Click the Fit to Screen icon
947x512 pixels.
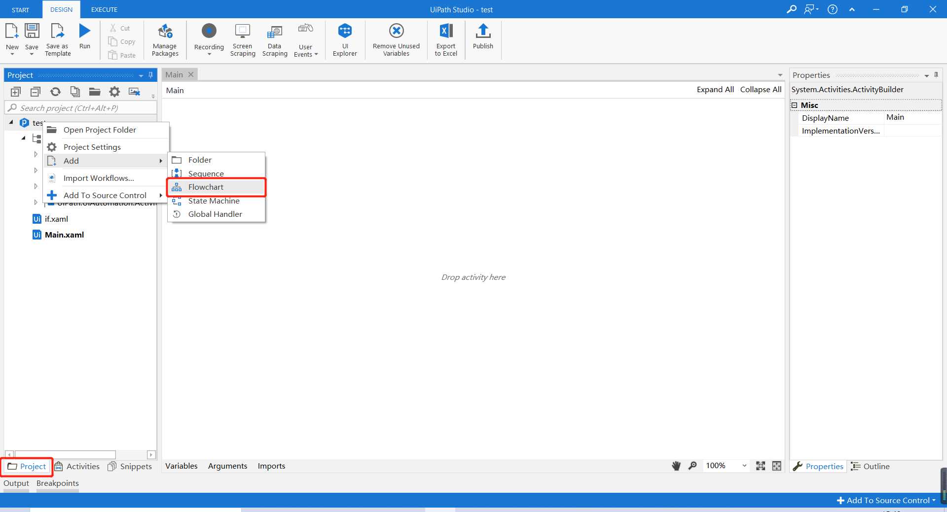[x=761, y=466]
